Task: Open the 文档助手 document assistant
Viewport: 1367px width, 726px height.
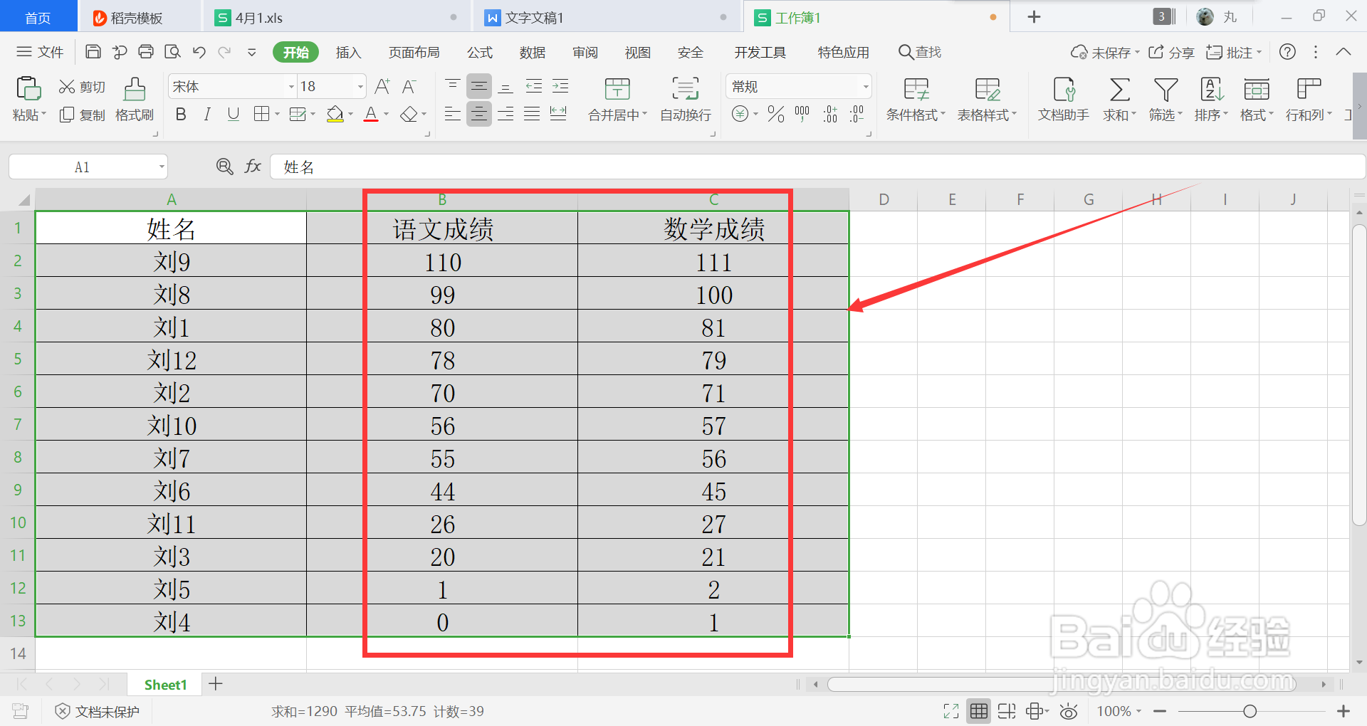Action: click(x=1062, y=100)
